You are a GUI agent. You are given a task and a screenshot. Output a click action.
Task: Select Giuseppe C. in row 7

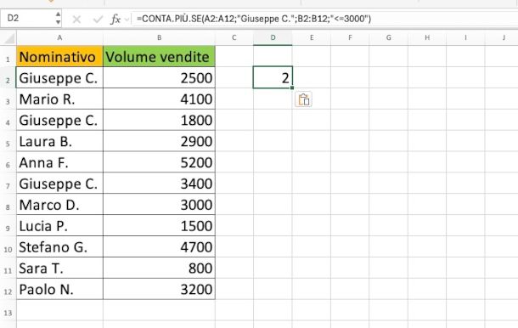59,184
